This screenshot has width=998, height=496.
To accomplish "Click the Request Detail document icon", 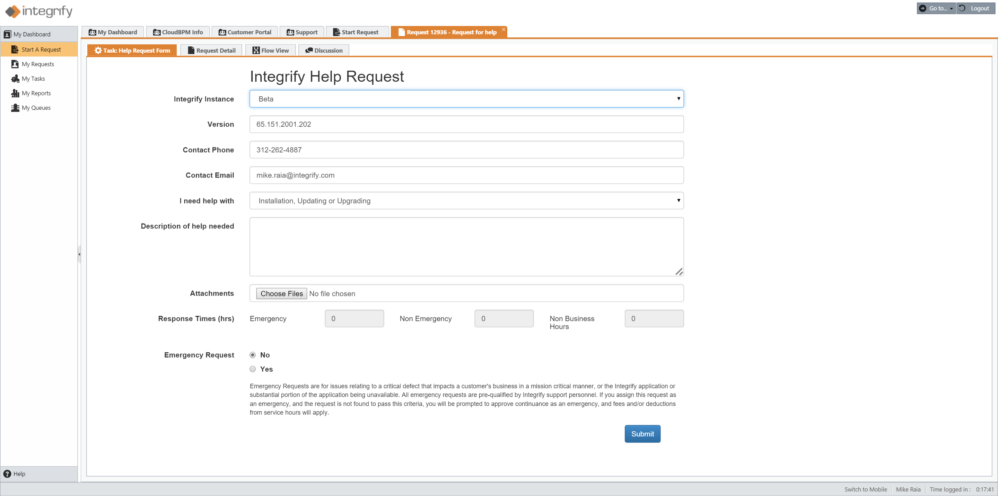I will click(191, 50).
